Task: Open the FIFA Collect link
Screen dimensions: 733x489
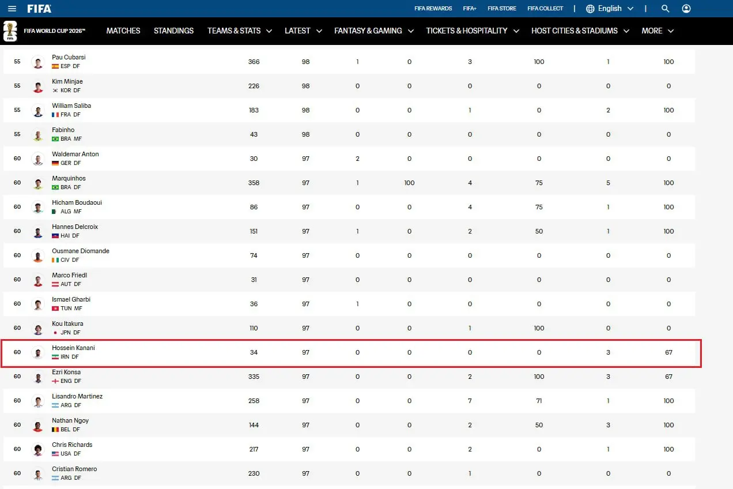Action: 545,9
